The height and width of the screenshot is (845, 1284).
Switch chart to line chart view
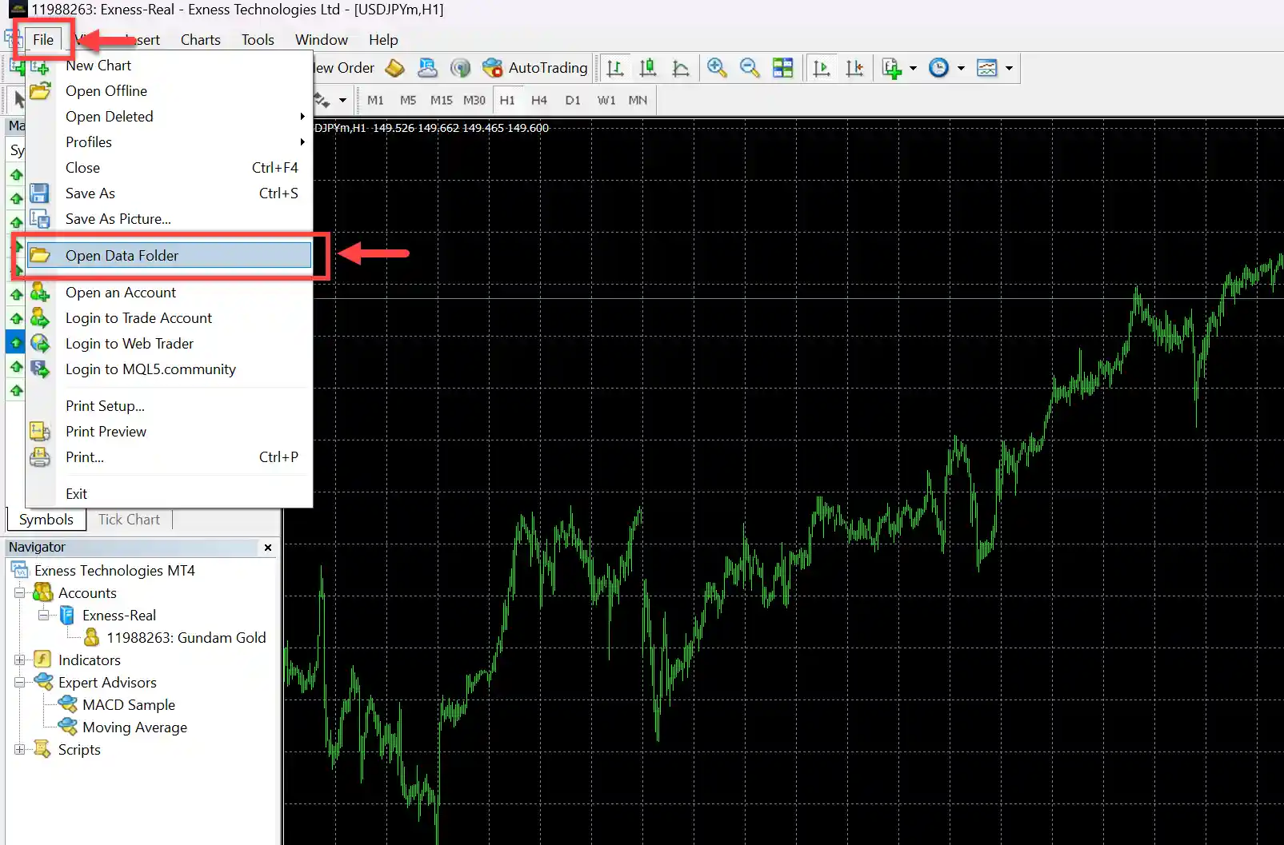(681, 68)
